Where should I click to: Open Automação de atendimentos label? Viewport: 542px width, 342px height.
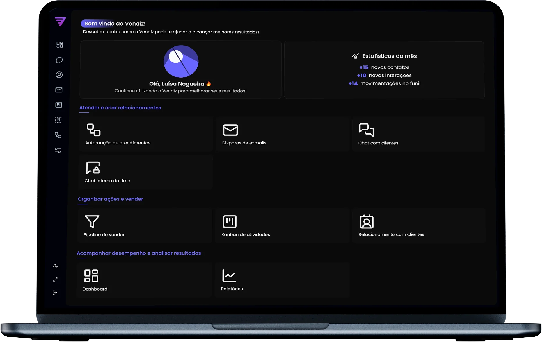[x=118, y=143]
